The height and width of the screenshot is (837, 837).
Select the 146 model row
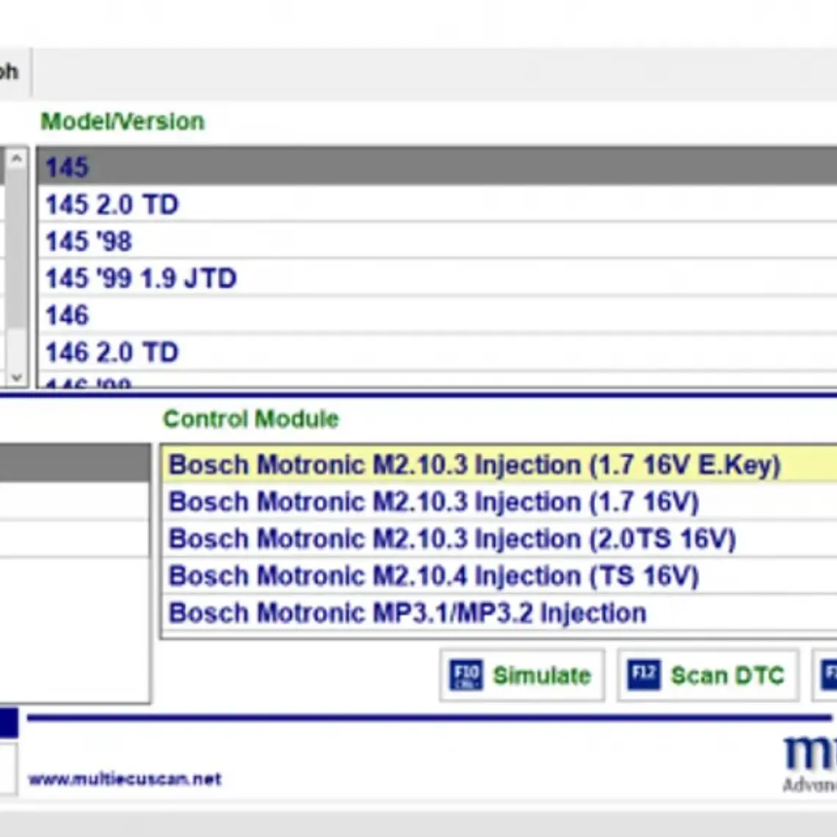coord(438,315)
